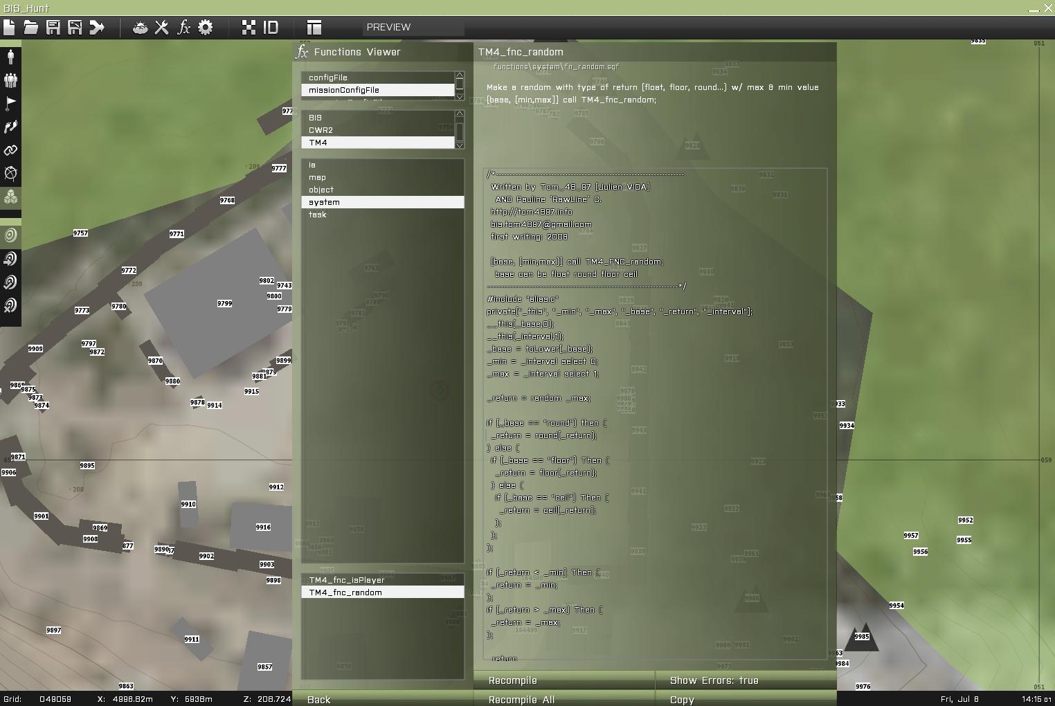Open the gear settings icon
This screenshot has height=706, width=1055.
click(x=206, y=27)
